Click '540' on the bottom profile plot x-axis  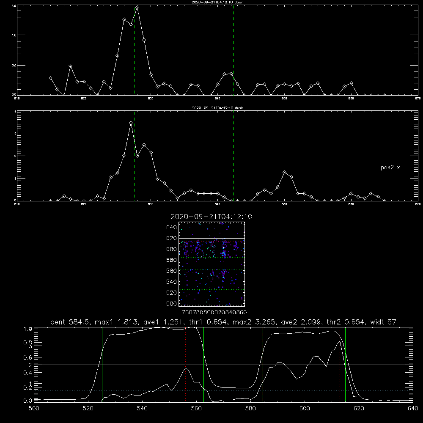pyautogui.click(x=142, y=409)
